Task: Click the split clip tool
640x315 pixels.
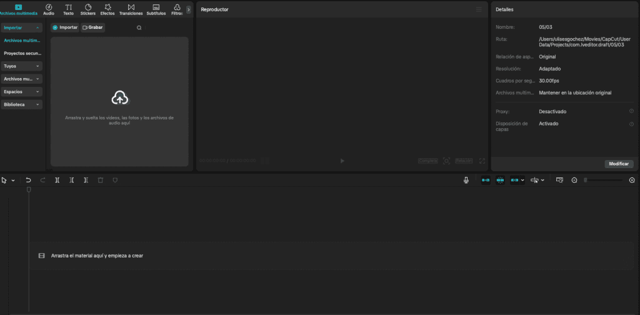Action: [57, 180]
